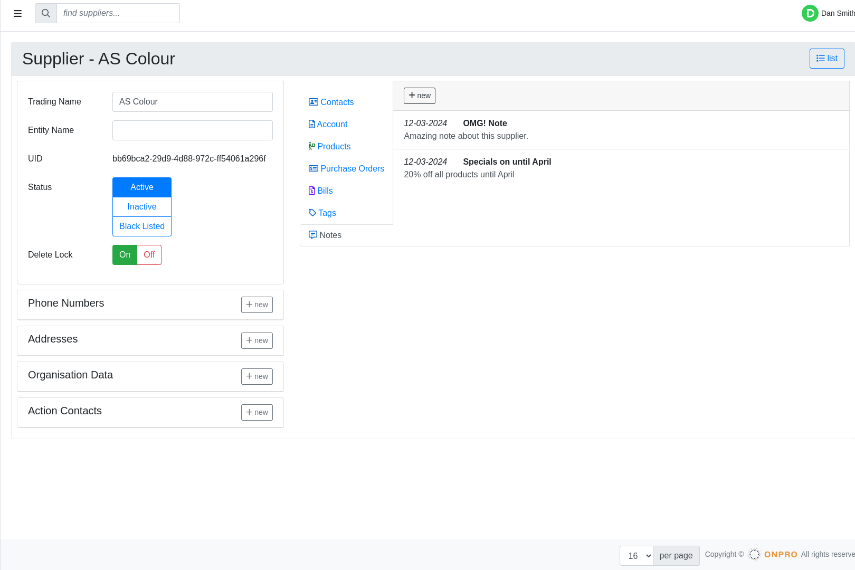Click the list button
The image size is (855, 570).
pyautogui.click(x=826, y=59)
